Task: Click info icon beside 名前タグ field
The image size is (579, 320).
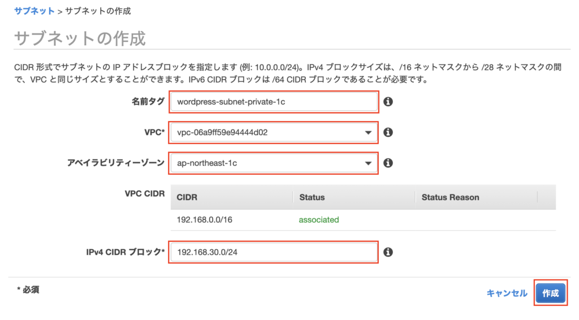Action: 388,102
